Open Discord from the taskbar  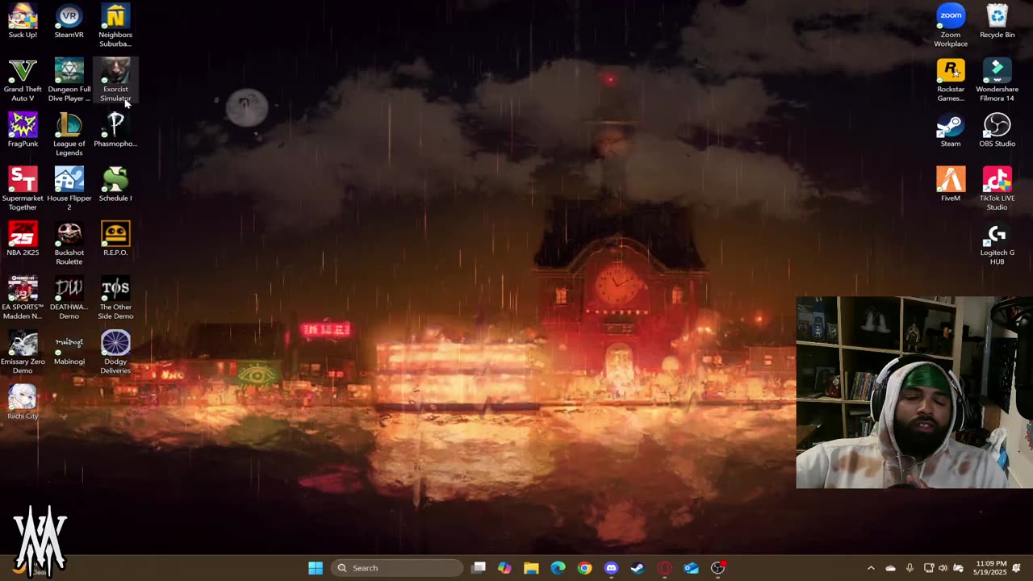611,568
